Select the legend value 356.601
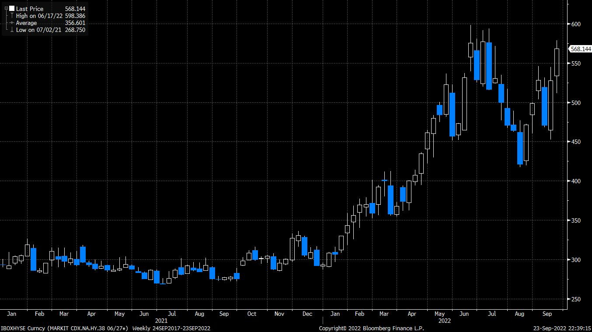Screen dimensions: 592x332 click(x=75, y=23)
